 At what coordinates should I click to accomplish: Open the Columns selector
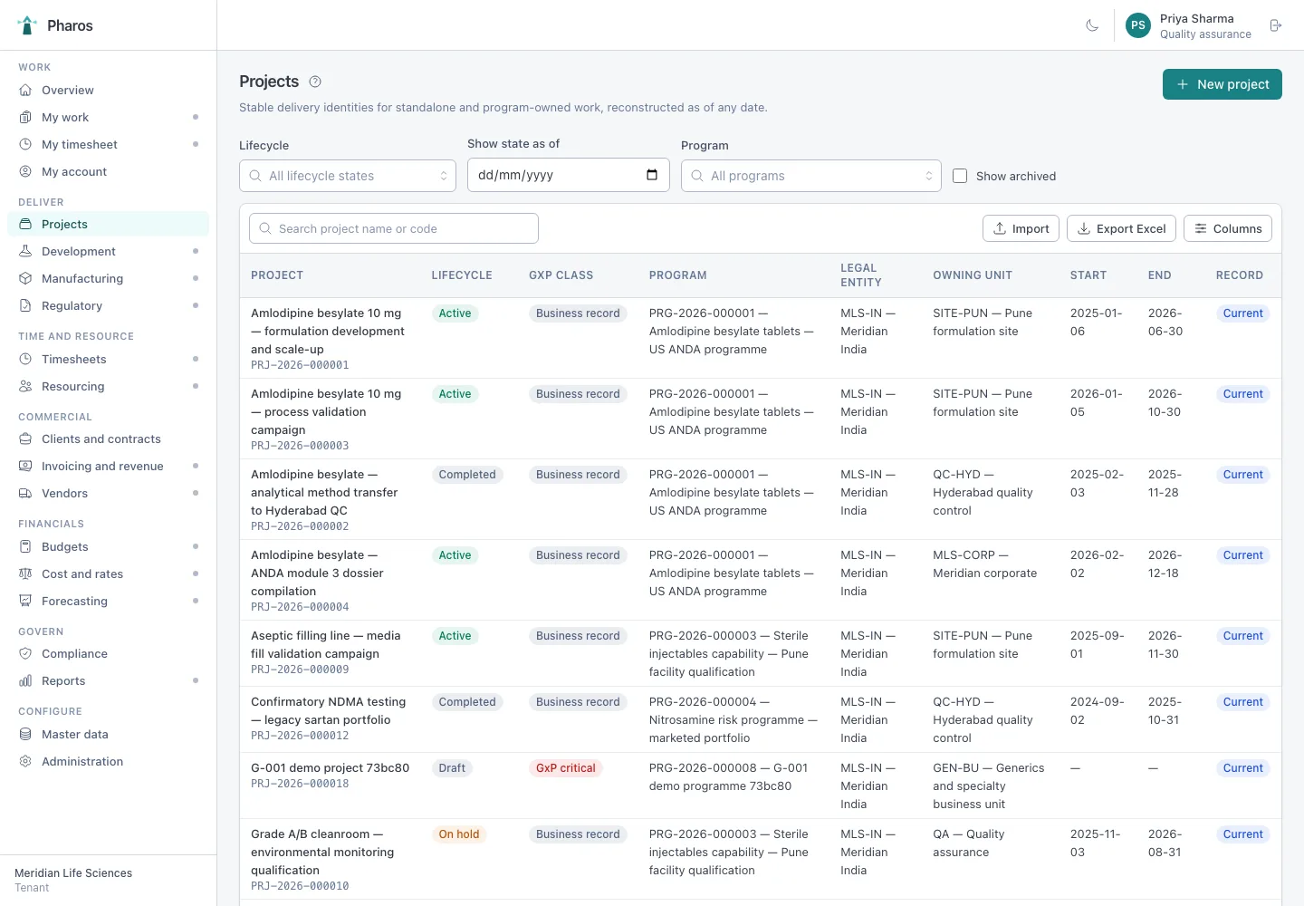pos(1228,228)
